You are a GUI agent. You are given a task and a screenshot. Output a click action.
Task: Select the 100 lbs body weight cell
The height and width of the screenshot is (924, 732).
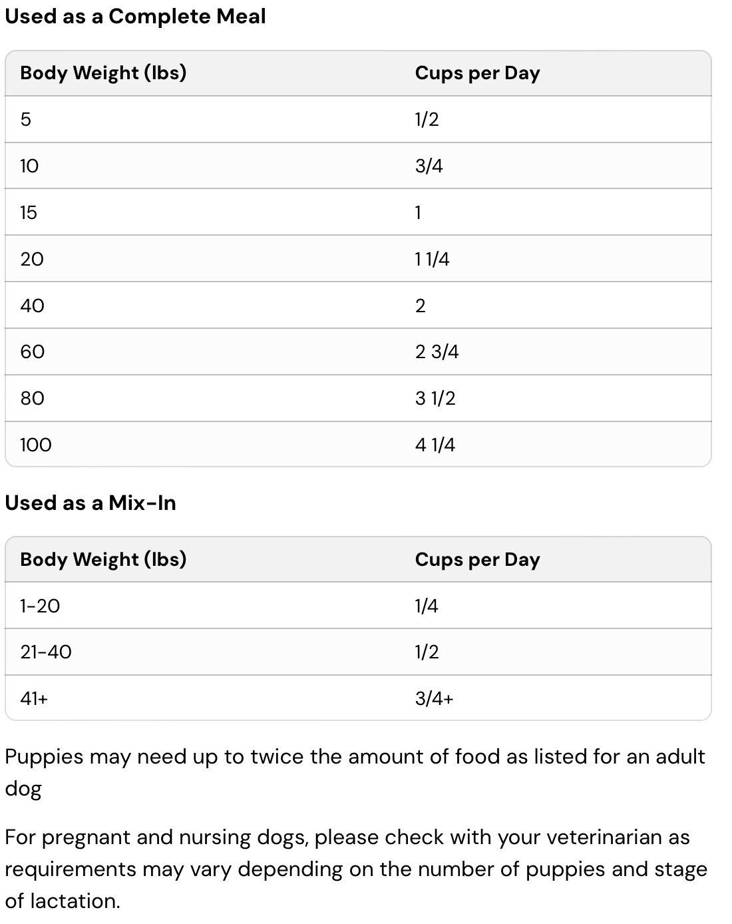pos(35,445)
